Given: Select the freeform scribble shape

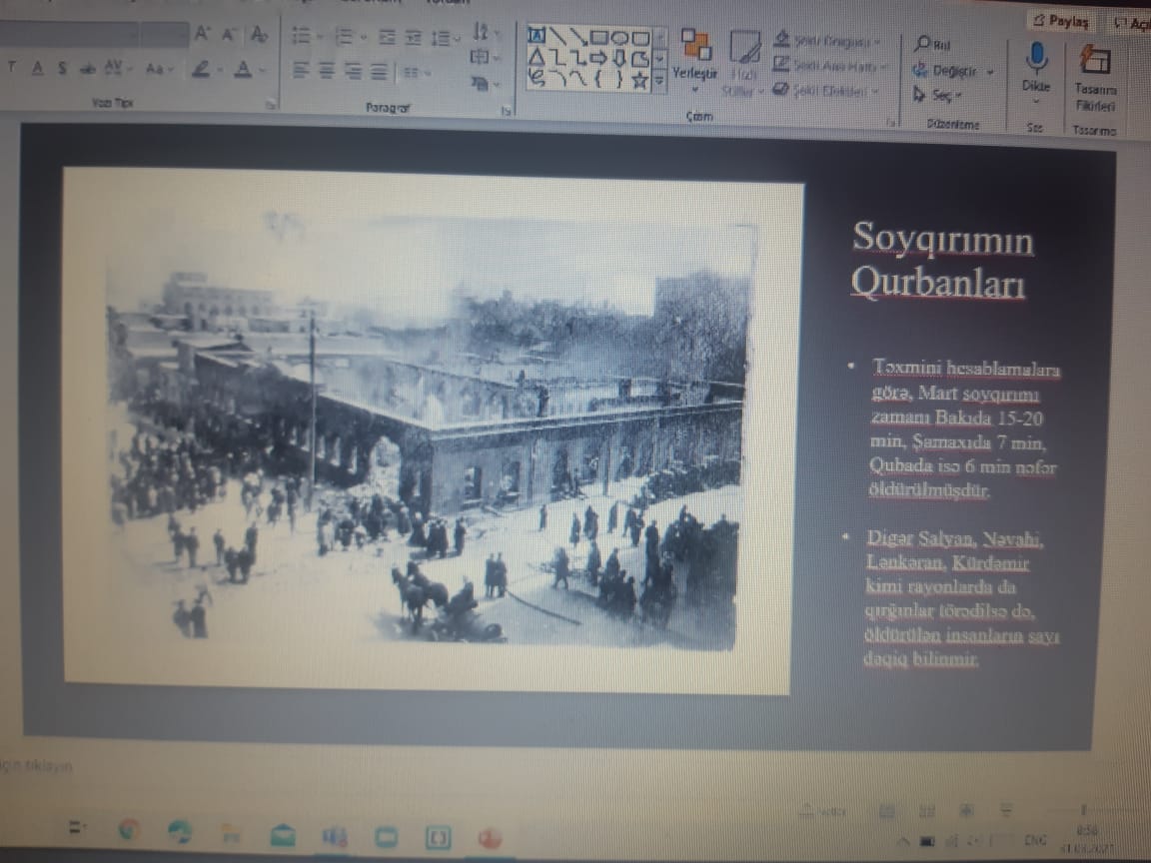Looking at the screenshot, I should [538, 78].
